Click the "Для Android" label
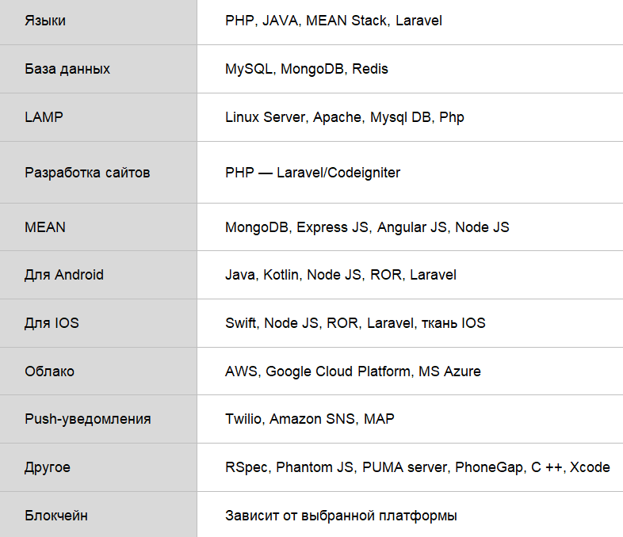The image size is (623, 537). tap(64, 275)
